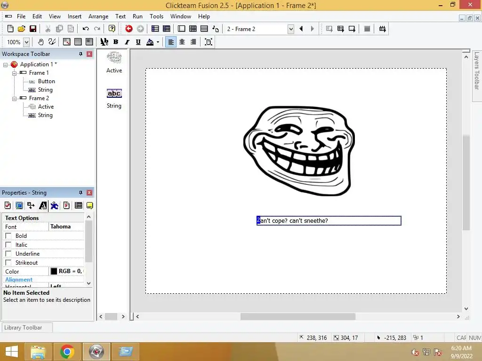Click the Open folder toolbar icon
This screenshot has width=482, height=361.
pos(22,29)
